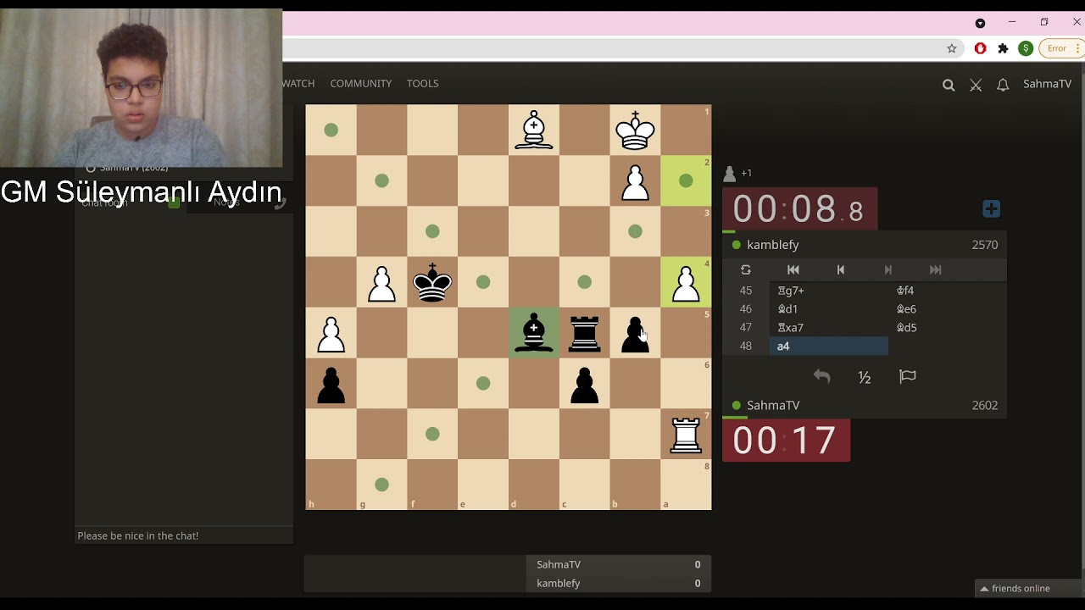This screenshot has width=1085, height=610.
Task: Open the SahmaTV user menu in the header
Action: pos(1047,83)
